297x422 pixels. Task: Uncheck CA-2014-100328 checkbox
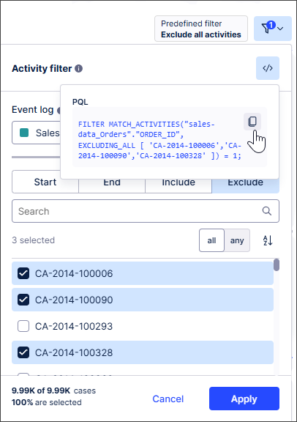(23, 352)
